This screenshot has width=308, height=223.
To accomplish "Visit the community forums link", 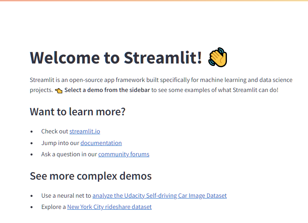I will 124,154.
